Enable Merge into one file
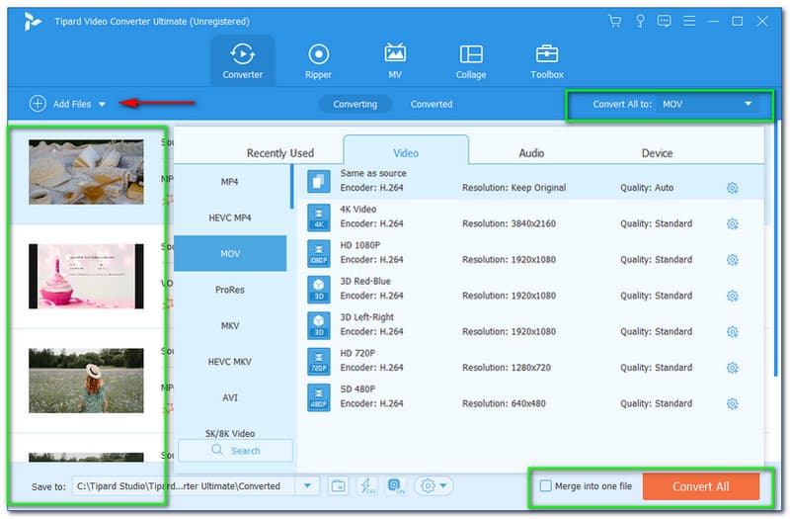This screenshot has height=519, width=790. click(546, 486)
